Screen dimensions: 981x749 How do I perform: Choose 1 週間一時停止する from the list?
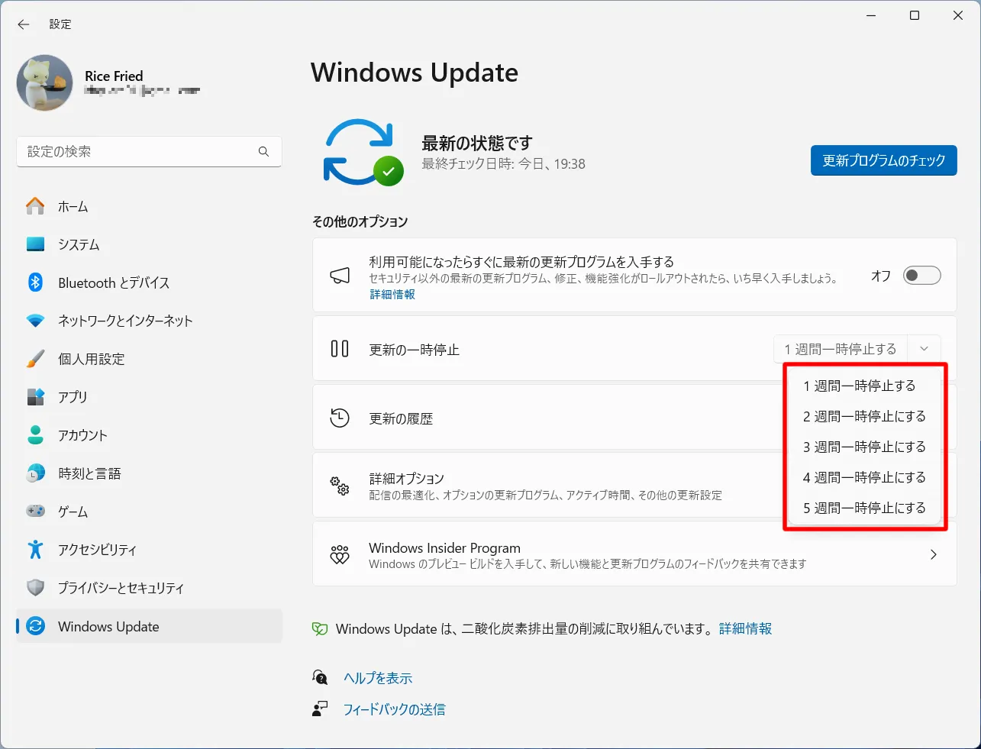(864, 386)
